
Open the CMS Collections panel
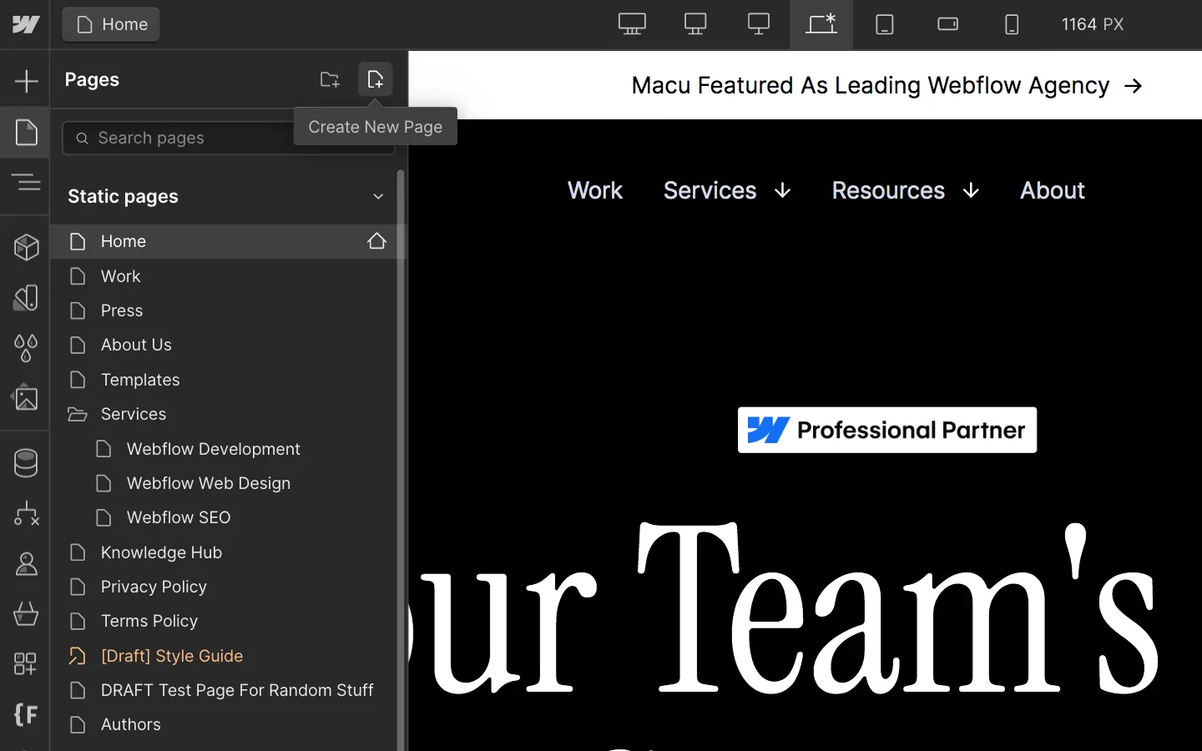[26, 463]
